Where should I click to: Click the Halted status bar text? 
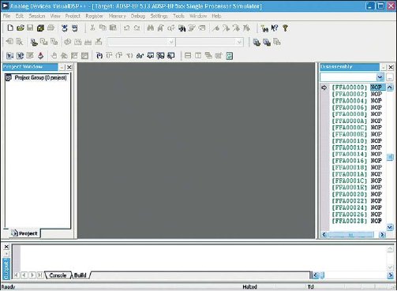pyautogui.click(x=249, y=287)
